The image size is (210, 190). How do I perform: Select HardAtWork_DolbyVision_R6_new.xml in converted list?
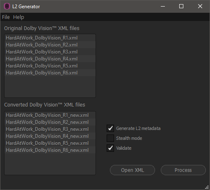50,150
